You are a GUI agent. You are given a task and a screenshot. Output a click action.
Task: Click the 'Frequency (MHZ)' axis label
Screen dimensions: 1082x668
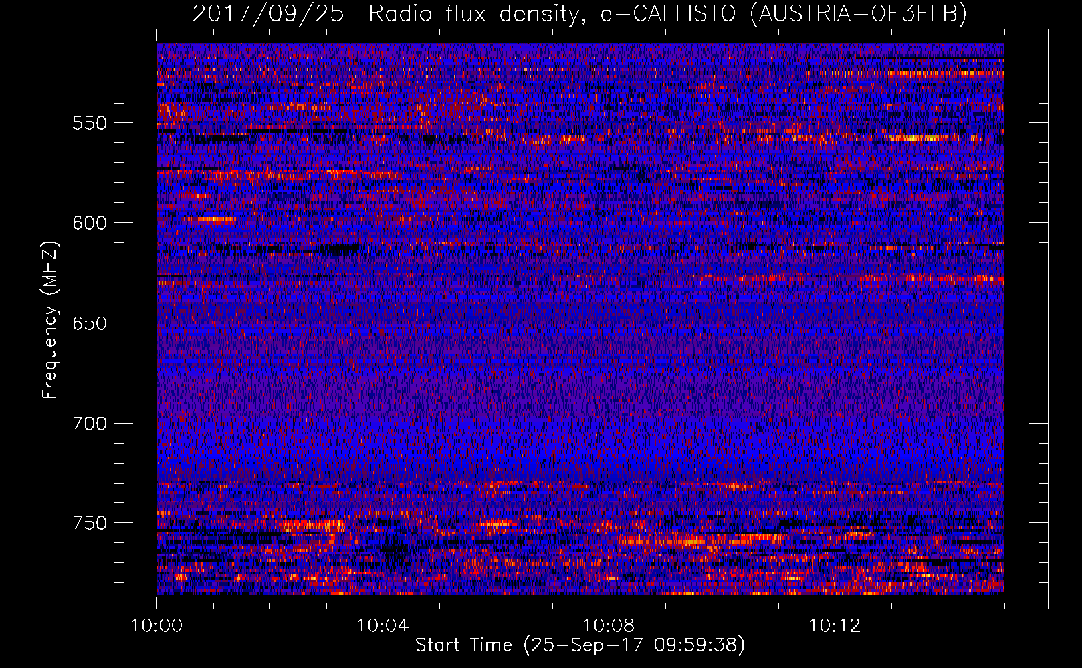pyautogui.click(x=50, y=321)
